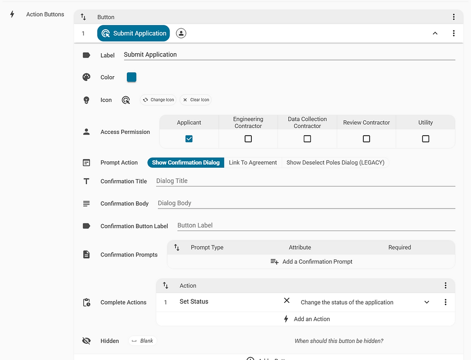Select Show Confirmation Dialog prompt action
471x360 pixels.
(186, 163)
